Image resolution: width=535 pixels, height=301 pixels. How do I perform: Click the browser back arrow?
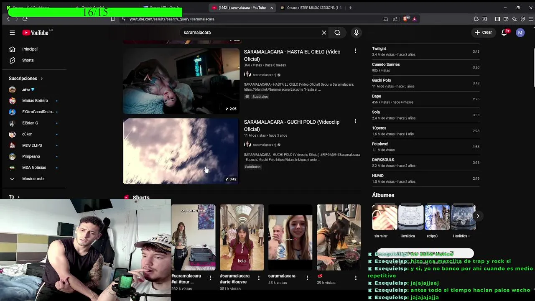(8, 19)
